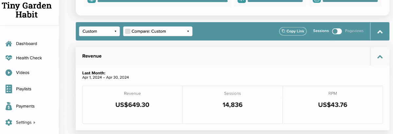This screenshot has height=134, width=393.
Task: Click the Copy Link button text
Action: pyautogui.click(x=295, y=31)
